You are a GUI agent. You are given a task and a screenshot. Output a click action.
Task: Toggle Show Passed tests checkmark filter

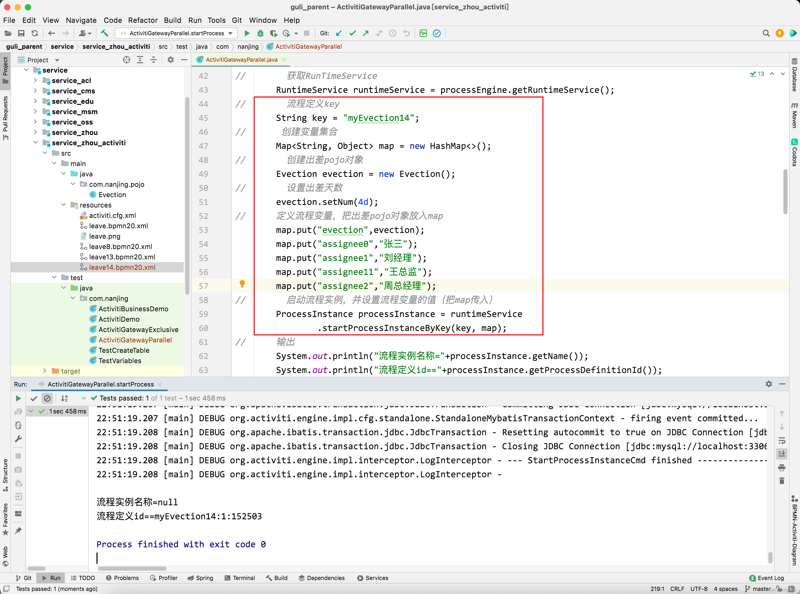tap(34, 398)
